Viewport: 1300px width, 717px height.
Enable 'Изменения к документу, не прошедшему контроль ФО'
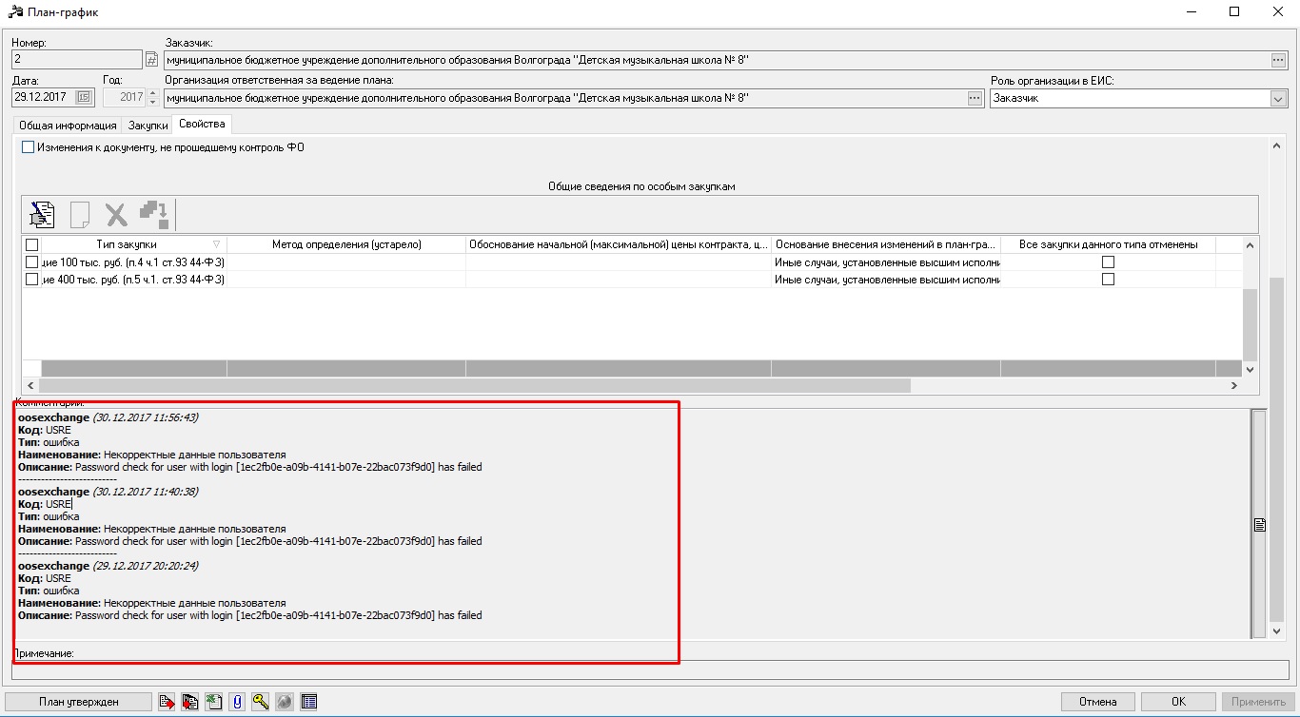coord(28,147)
